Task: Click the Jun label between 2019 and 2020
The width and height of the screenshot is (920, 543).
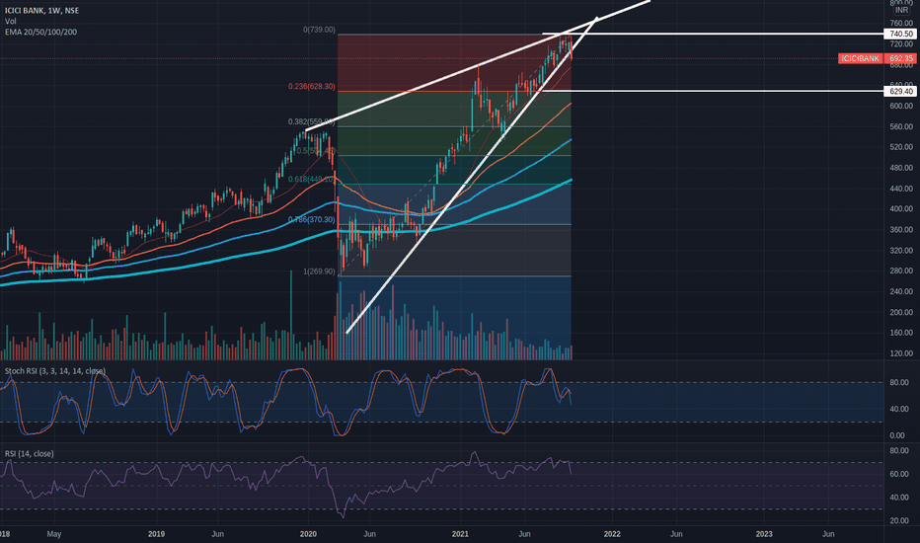Action: (218, 534)
